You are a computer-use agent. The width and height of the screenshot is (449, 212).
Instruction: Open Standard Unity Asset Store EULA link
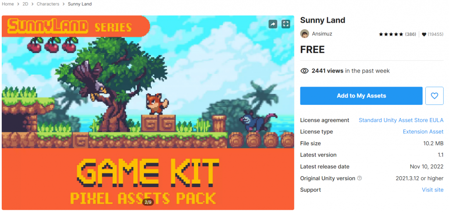[401, 120]
